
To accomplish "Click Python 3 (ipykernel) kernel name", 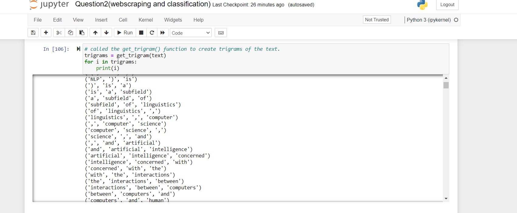I will [x=429, y=20].
